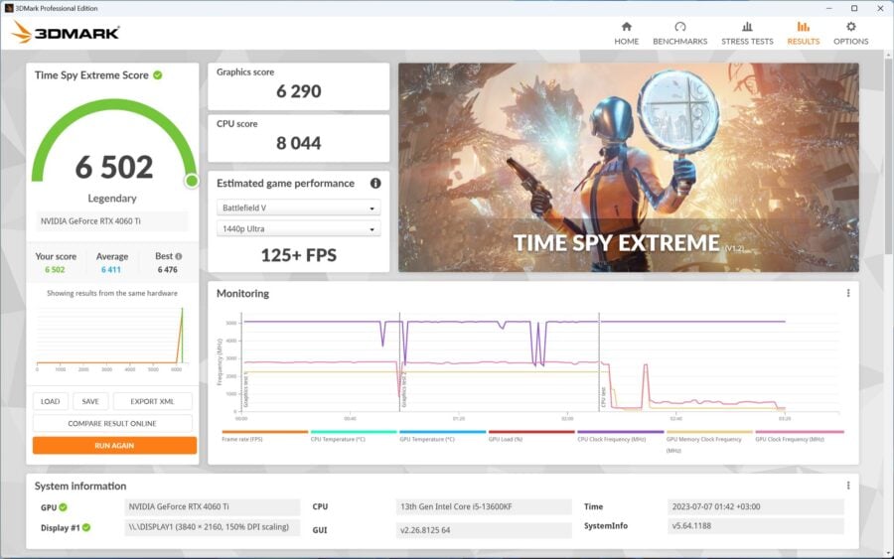Viewport: 894px width, 559px height.
Task: Open the Options gear icon
Action: tap(850, 26)
